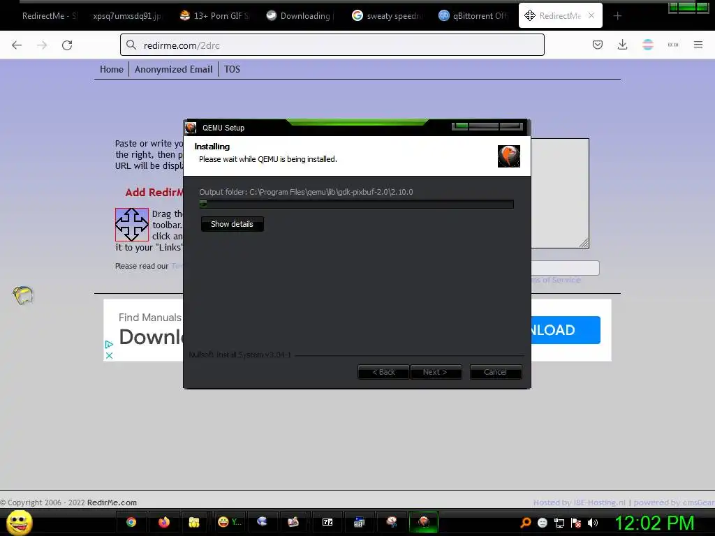Click the Cancel button in QEMU Setup
Image resolution: width=715 pixels, height=536 pixels.
pos(495,372)
